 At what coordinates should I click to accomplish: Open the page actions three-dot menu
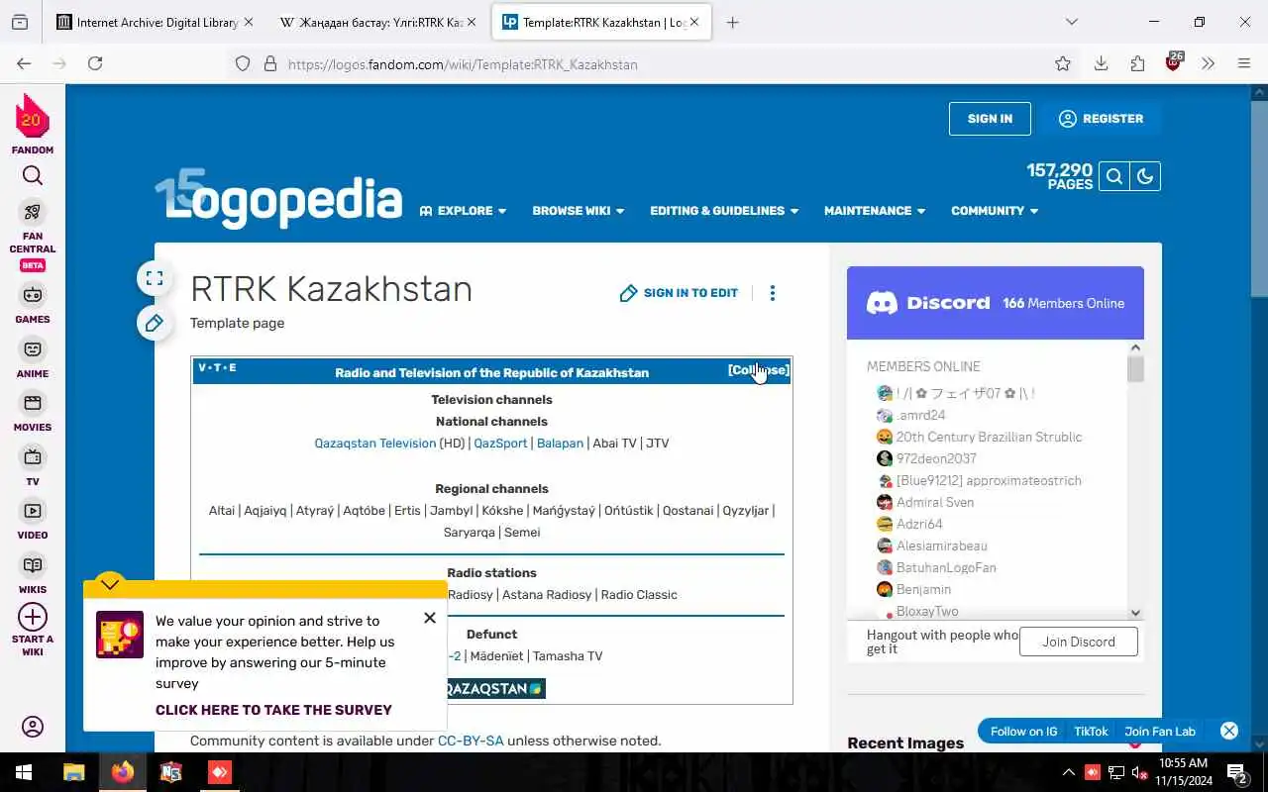click(x=773, y=293)
